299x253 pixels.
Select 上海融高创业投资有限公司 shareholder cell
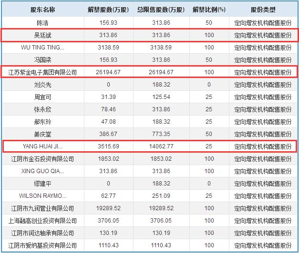click(x=43, y=221)
